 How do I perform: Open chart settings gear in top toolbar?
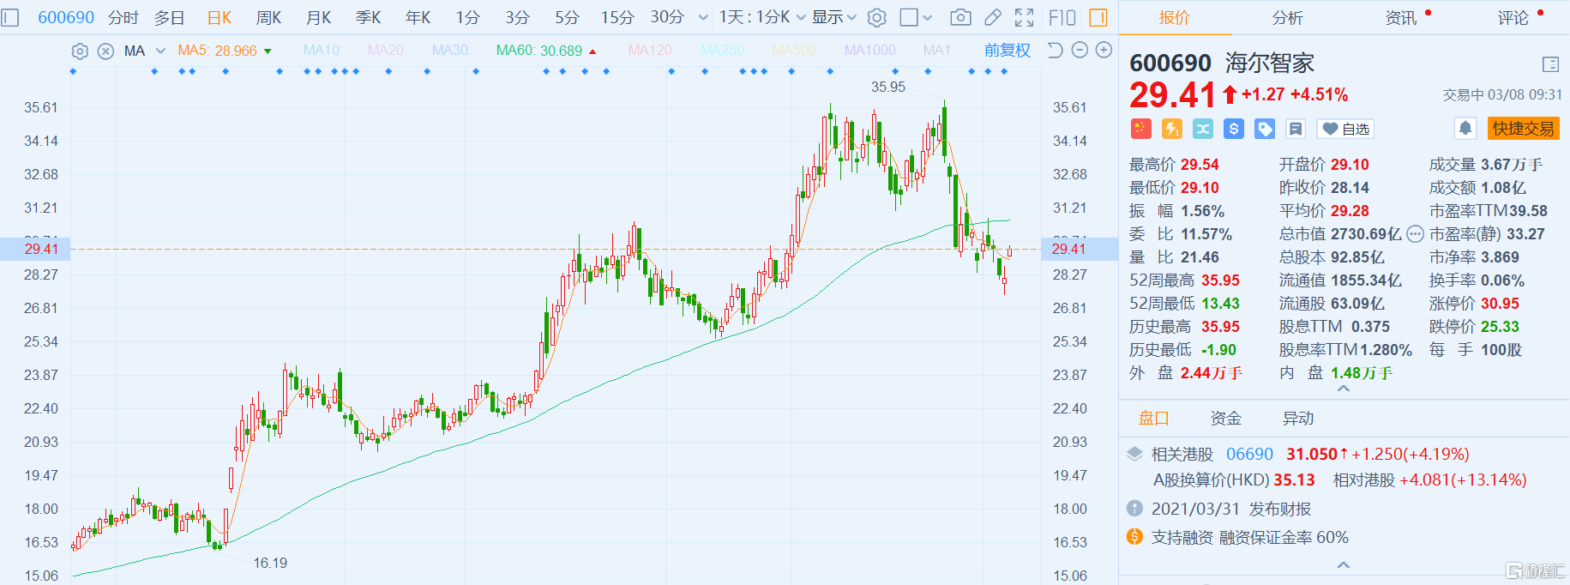876,17
